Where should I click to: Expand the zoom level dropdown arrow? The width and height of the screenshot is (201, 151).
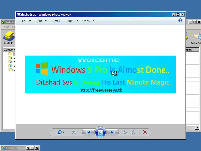tap(64, 132)
